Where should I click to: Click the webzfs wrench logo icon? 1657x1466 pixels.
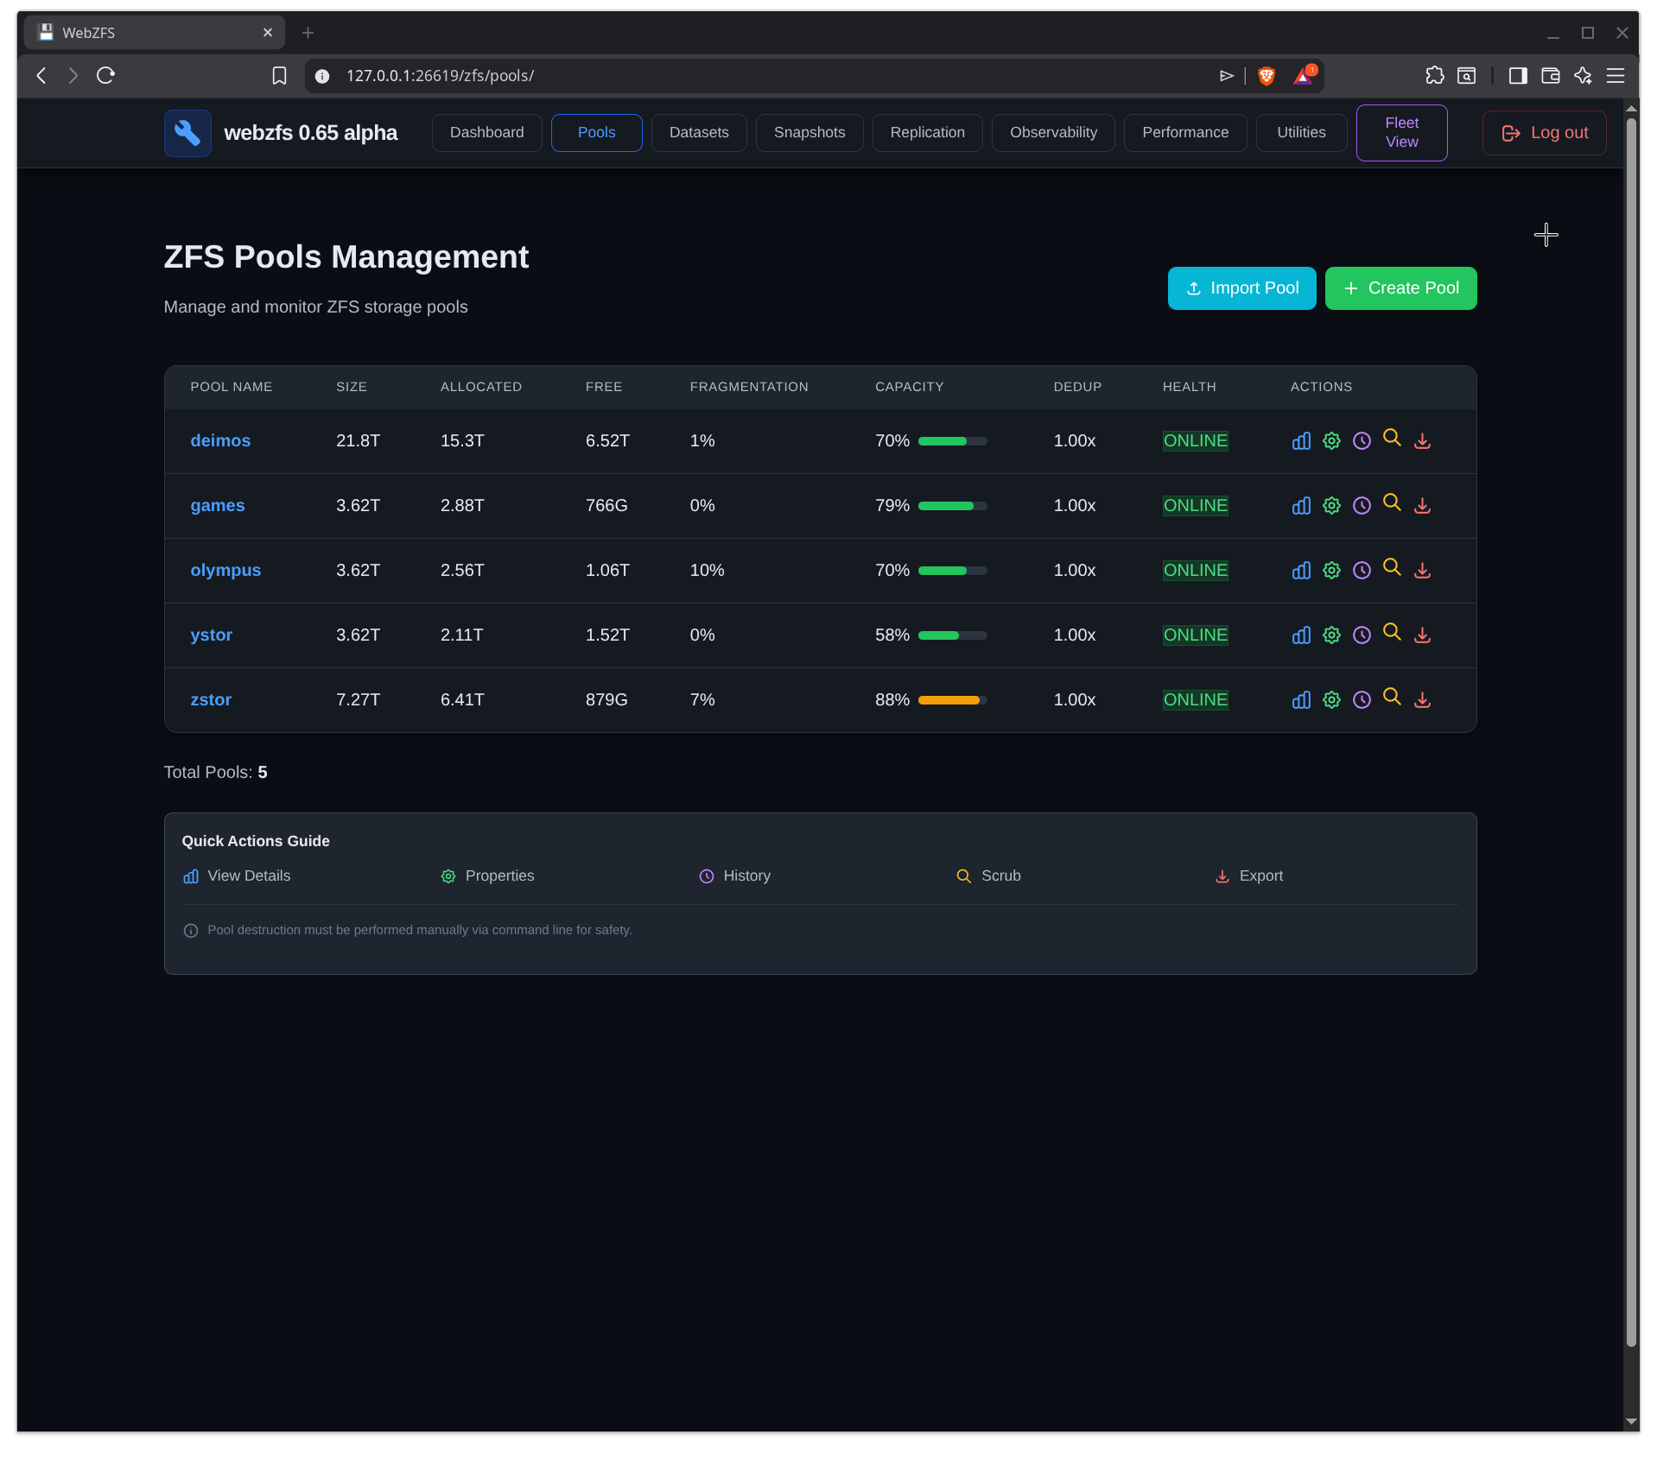(x=187, y=133)
